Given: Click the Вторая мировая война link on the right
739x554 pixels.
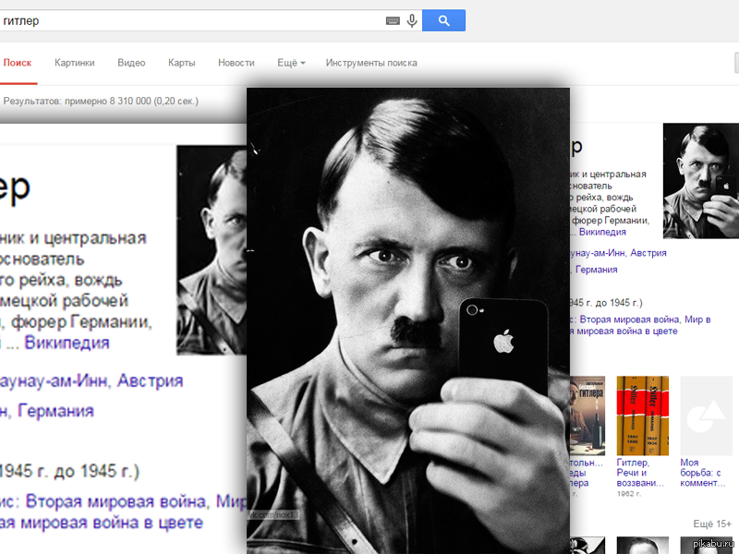Looking at the screenshot, I should pos(629,319).
